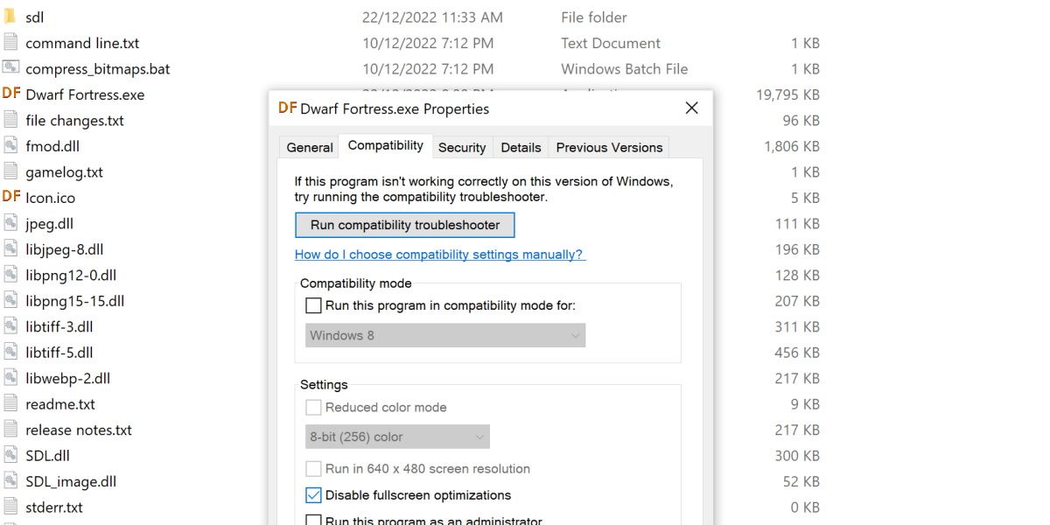This screenshot has width=1050, height=525.
Task: Click the libtiff-5.dll file icon
Action: coord(10,352)
